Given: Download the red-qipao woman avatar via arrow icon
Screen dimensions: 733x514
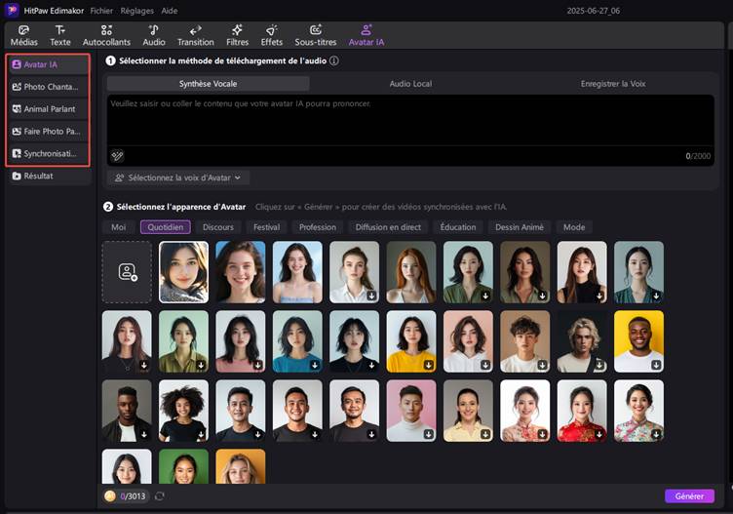Looking at the screenshot, I should pos(599,434).
